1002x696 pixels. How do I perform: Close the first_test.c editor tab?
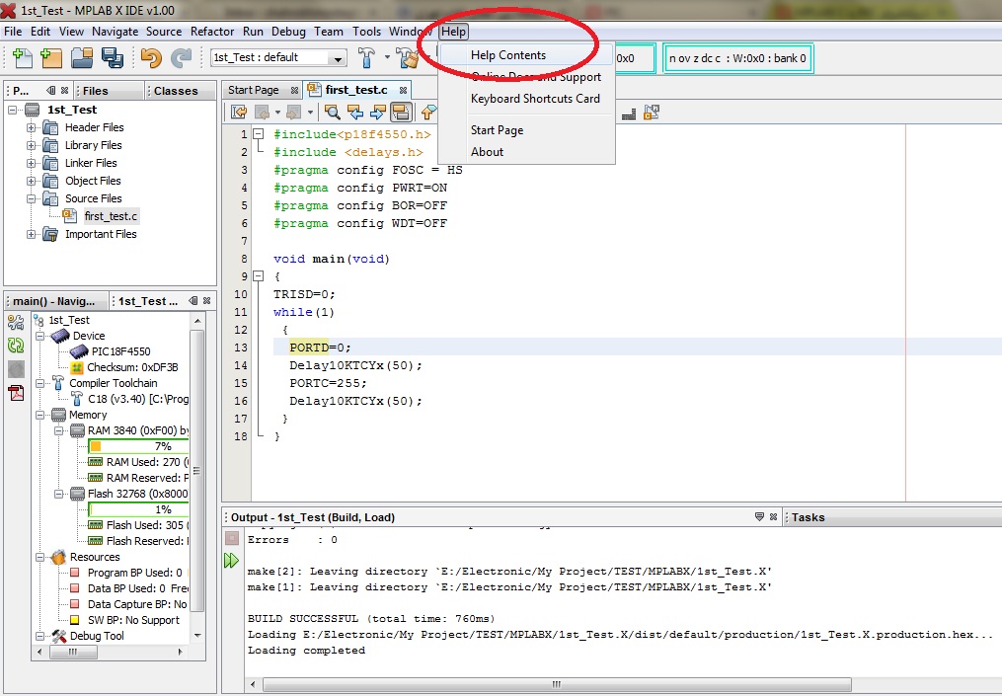point(403,90)
